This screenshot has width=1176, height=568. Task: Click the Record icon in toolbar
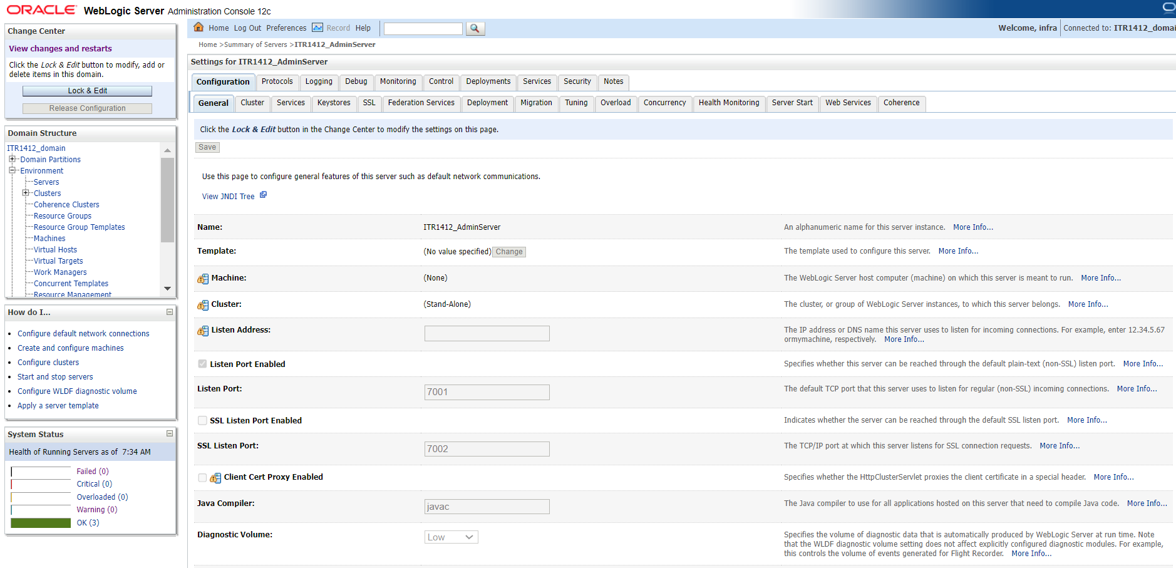coord(317,28)
